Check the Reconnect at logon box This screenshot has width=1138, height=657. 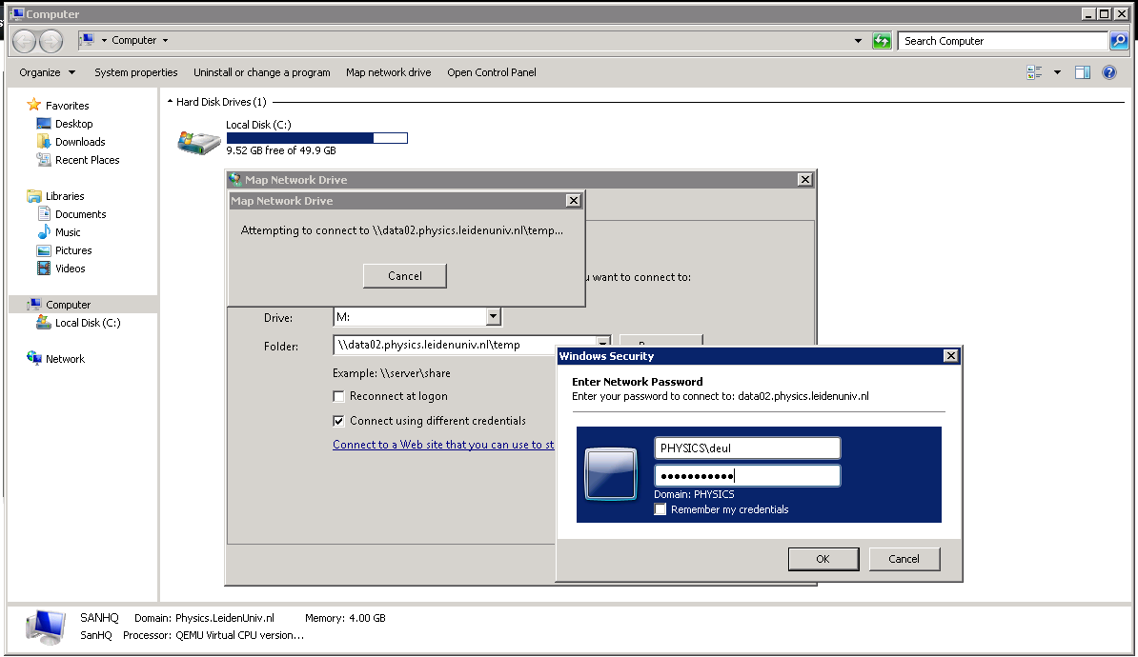click(338, 396)
